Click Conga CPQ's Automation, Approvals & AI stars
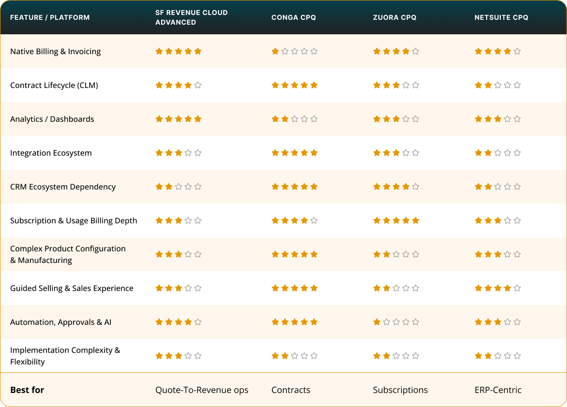 [294, 322]
